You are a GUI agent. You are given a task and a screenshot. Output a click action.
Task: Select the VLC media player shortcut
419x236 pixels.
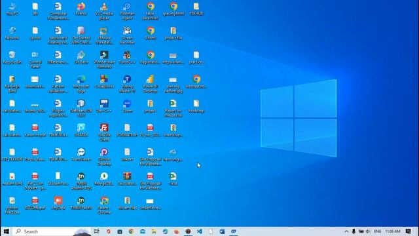tap(104, 11)
